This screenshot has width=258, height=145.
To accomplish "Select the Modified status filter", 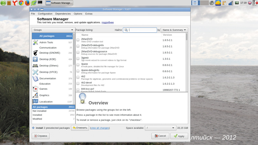I will pos(53,119).
